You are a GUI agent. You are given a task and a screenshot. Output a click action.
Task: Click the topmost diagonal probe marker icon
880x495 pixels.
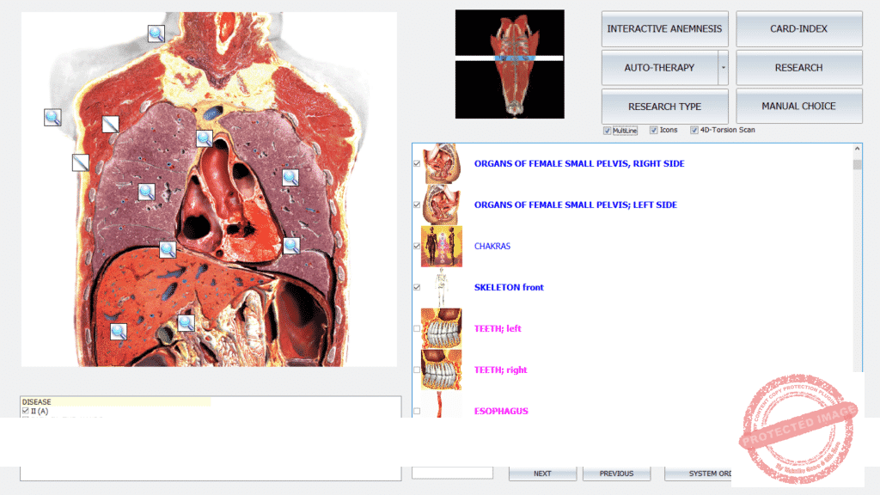[x=110, y=124]
